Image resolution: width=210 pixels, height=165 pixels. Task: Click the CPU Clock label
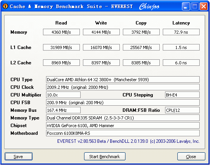[22, 87]
